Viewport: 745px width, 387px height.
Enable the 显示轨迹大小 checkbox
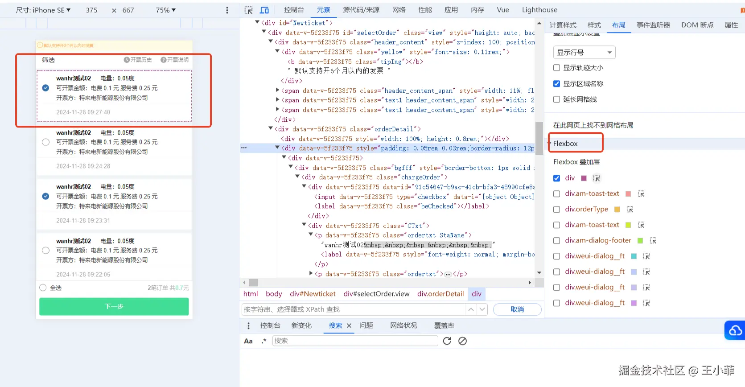pos(556,68)
